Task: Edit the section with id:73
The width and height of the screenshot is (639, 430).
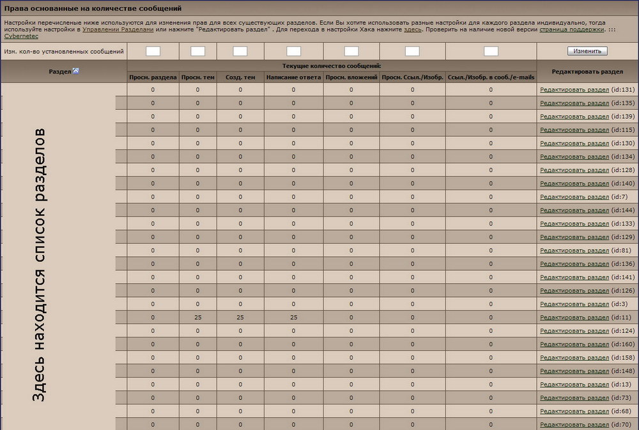Action: 574,398
